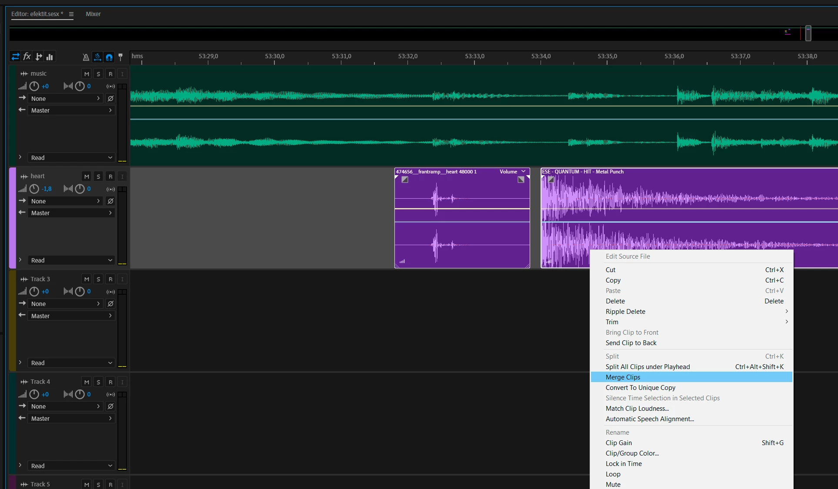Open the Read automation dropdown on heart track
838x489 pixels.
tap(71, 260)
